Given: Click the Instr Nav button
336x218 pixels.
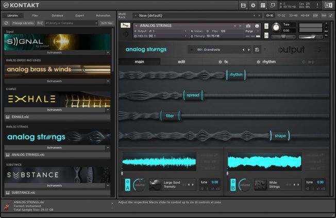Looking at the screenshot, I should coord(107,23).
